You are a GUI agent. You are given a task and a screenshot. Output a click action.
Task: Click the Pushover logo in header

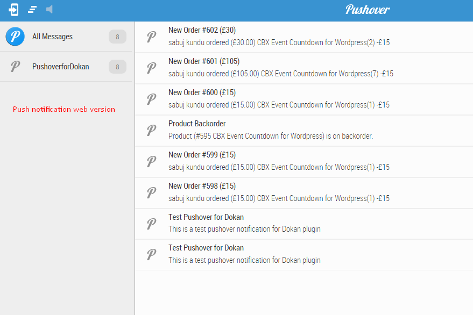click(367, 10)
